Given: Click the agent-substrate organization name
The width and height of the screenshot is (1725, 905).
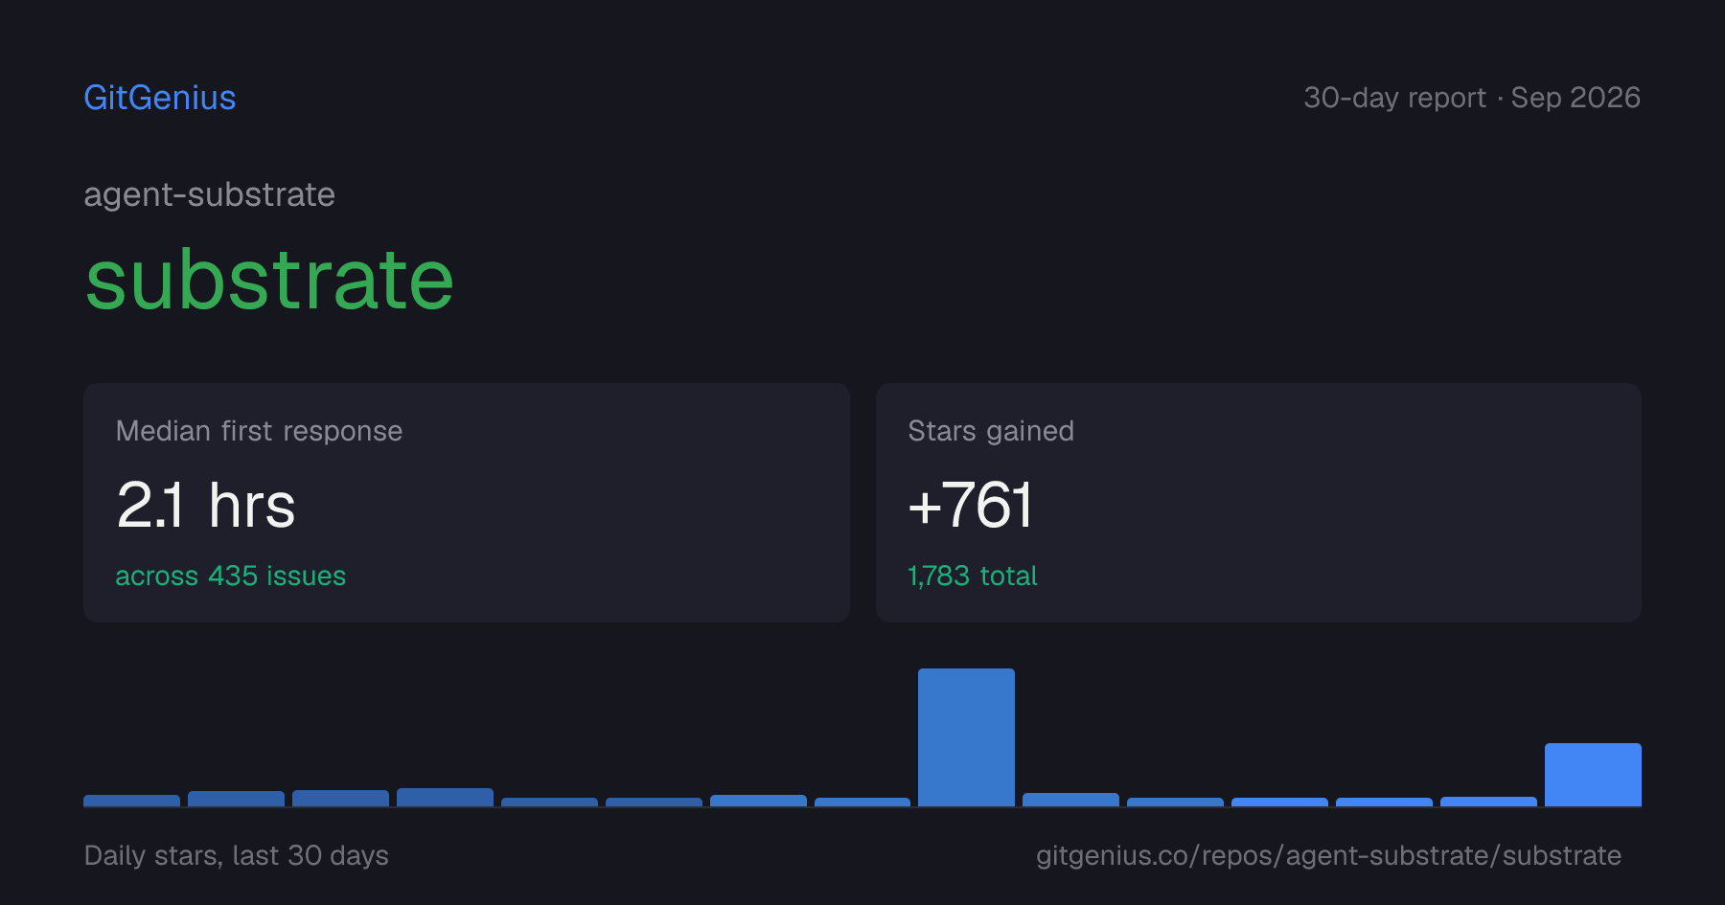Looking at the screenshot, I should point(209,194).
